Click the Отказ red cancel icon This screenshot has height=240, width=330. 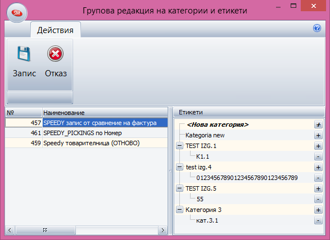(55, 53)
